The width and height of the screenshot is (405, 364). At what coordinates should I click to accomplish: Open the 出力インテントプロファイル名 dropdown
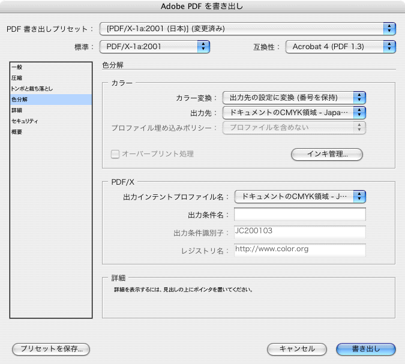(300, 197)
